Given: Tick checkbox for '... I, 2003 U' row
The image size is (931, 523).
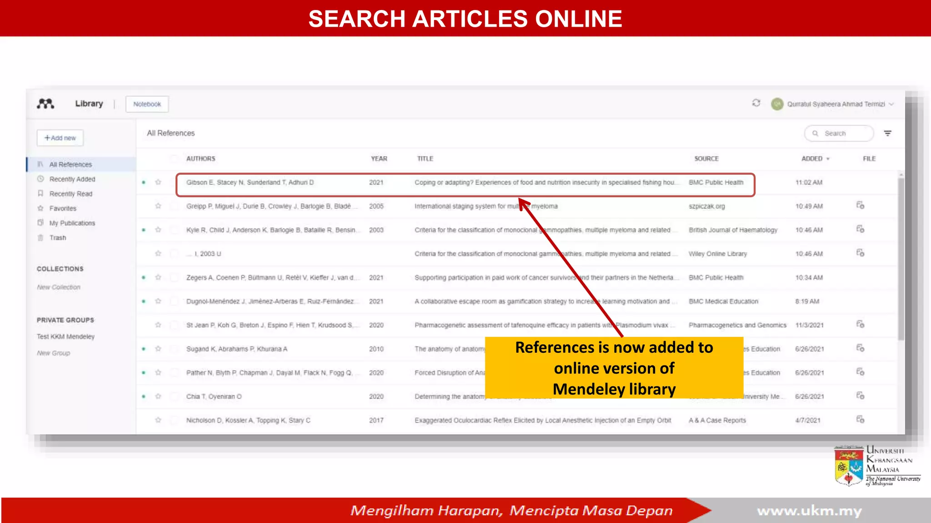Looking at the screenshot, I should (174, 254).
